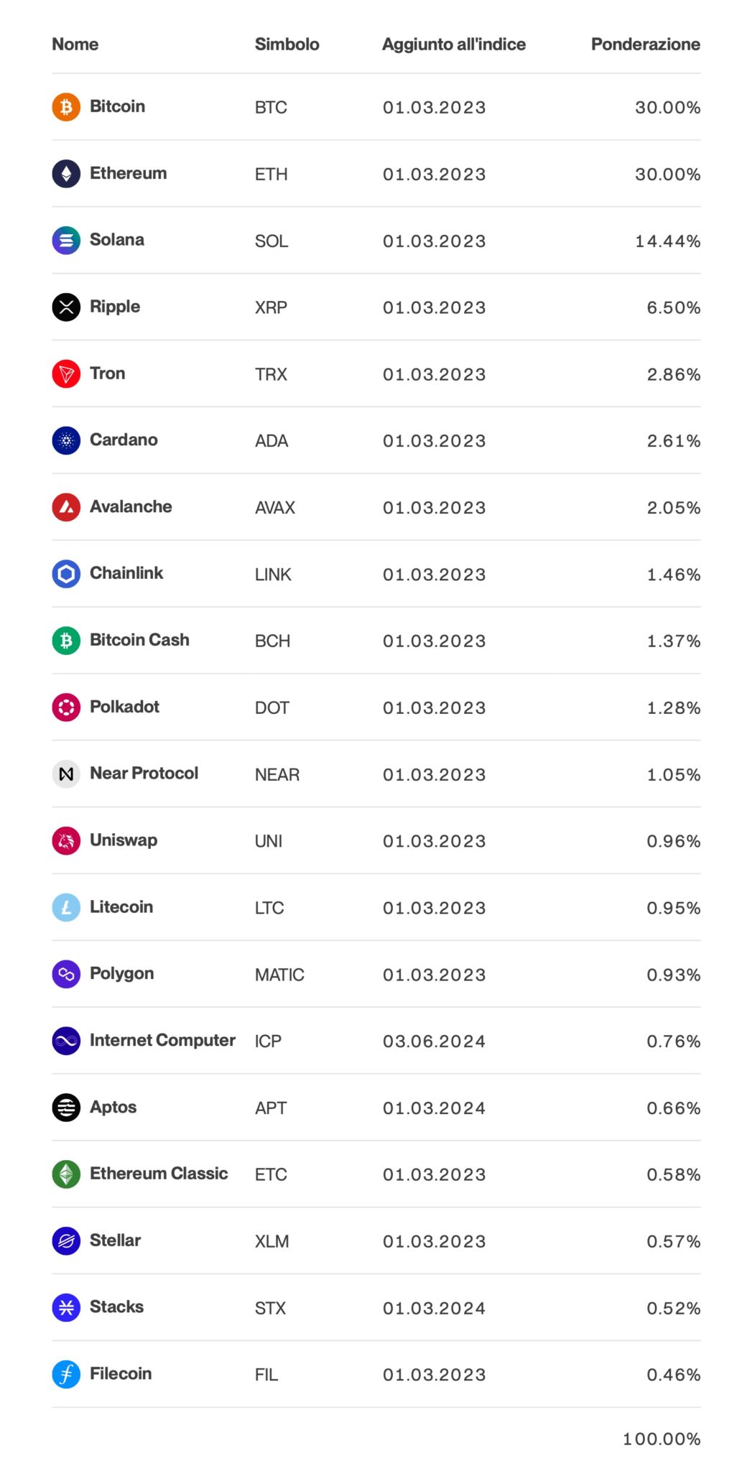Open the Ethereum Classic name link
The image size is (752, 1471).
(x=159, y=1174)
